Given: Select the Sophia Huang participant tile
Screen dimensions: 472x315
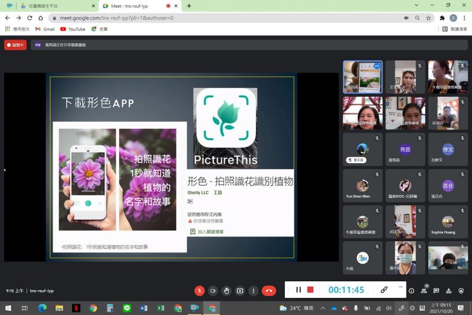Looking at the screenshot, I should [x=448, y=222].
